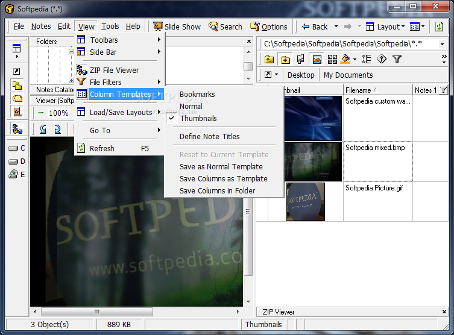
Task: Expand the toolbar overflow chevron
Action: pyautogui.click(x=444, y=58)
